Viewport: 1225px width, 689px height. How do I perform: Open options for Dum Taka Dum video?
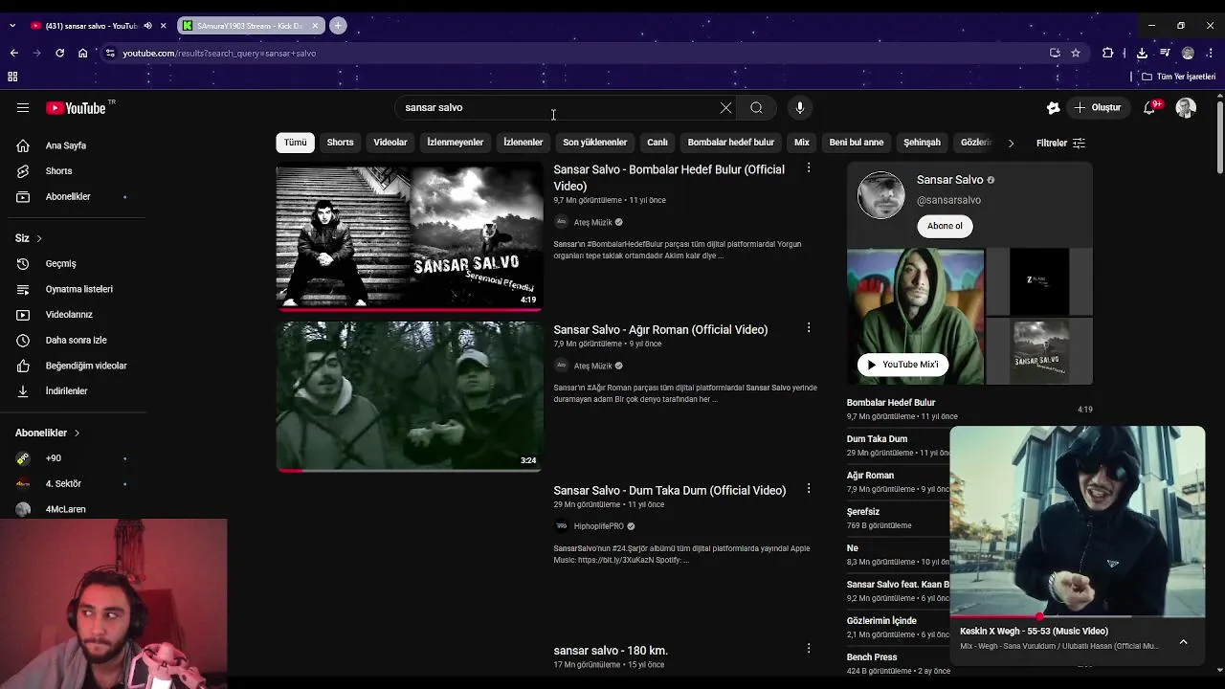tap(809, 489)
